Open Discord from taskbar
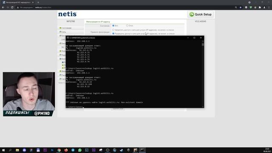Image resolution: width=272 pixels, height=153 pixels. [x=24, y=150]
